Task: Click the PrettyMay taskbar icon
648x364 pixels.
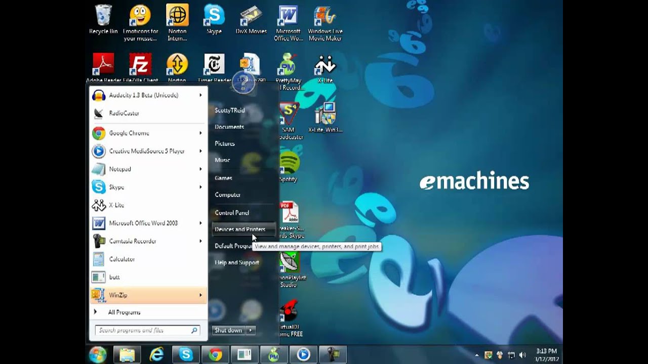Action: click(x=274, y=354)
